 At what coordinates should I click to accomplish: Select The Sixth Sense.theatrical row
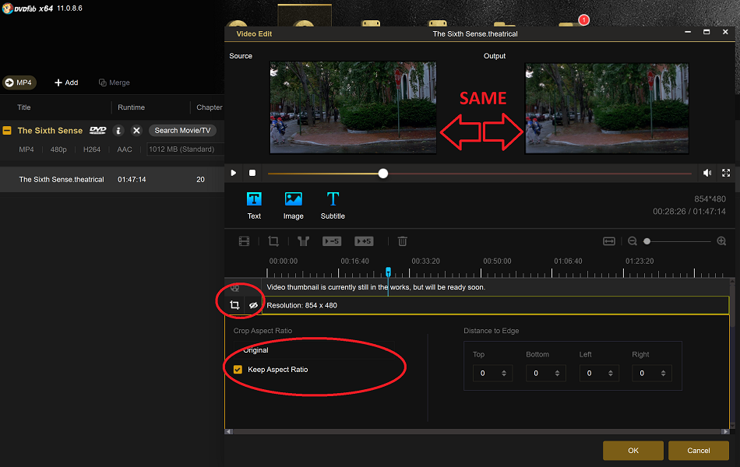112,179
